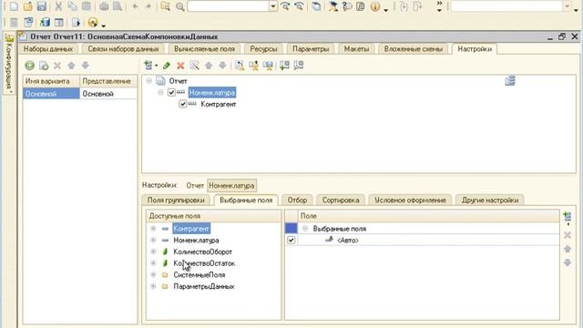
Task: Open the search text combo box dropdown
Action: pos(273,6)
